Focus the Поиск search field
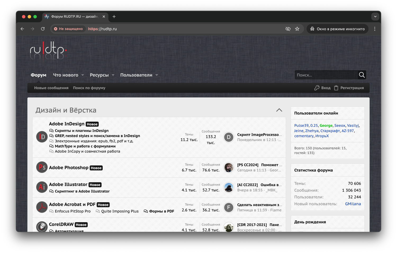 tap(326, 75)
